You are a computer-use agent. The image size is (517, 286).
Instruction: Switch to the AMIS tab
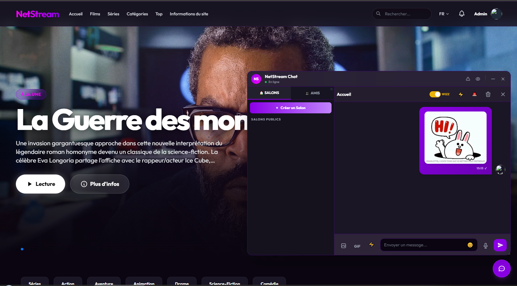312,93
